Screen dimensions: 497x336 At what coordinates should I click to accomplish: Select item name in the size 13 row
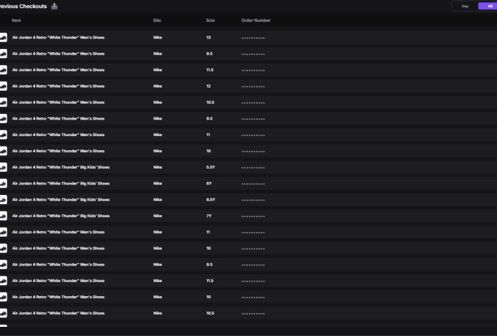tap(58, 37)
